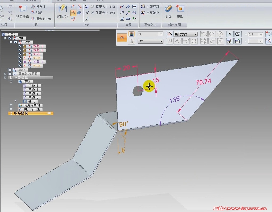
Task: Expand the 孔 1 hole feature node
Action: (15, 101)
